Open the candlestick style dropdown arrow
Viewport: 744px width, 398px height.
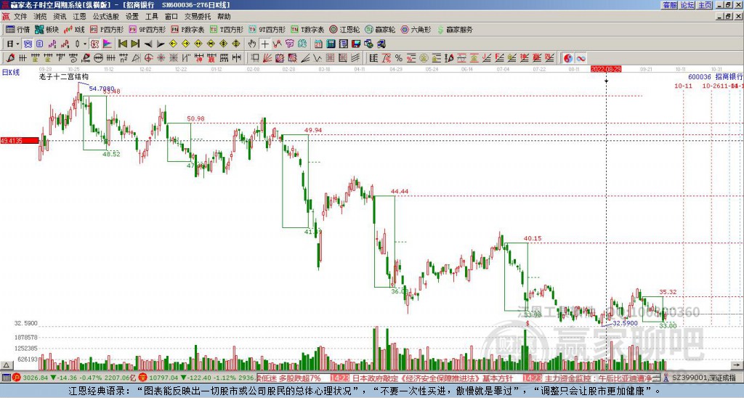85,44
